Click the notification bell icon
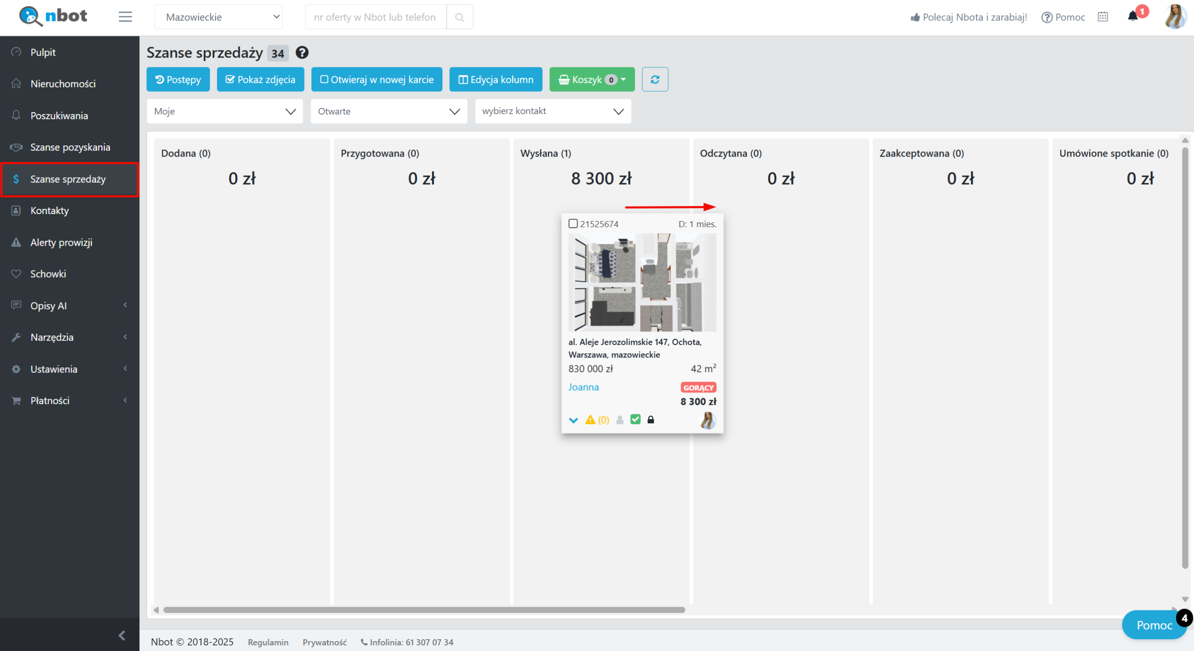 tap(1132, 17)
